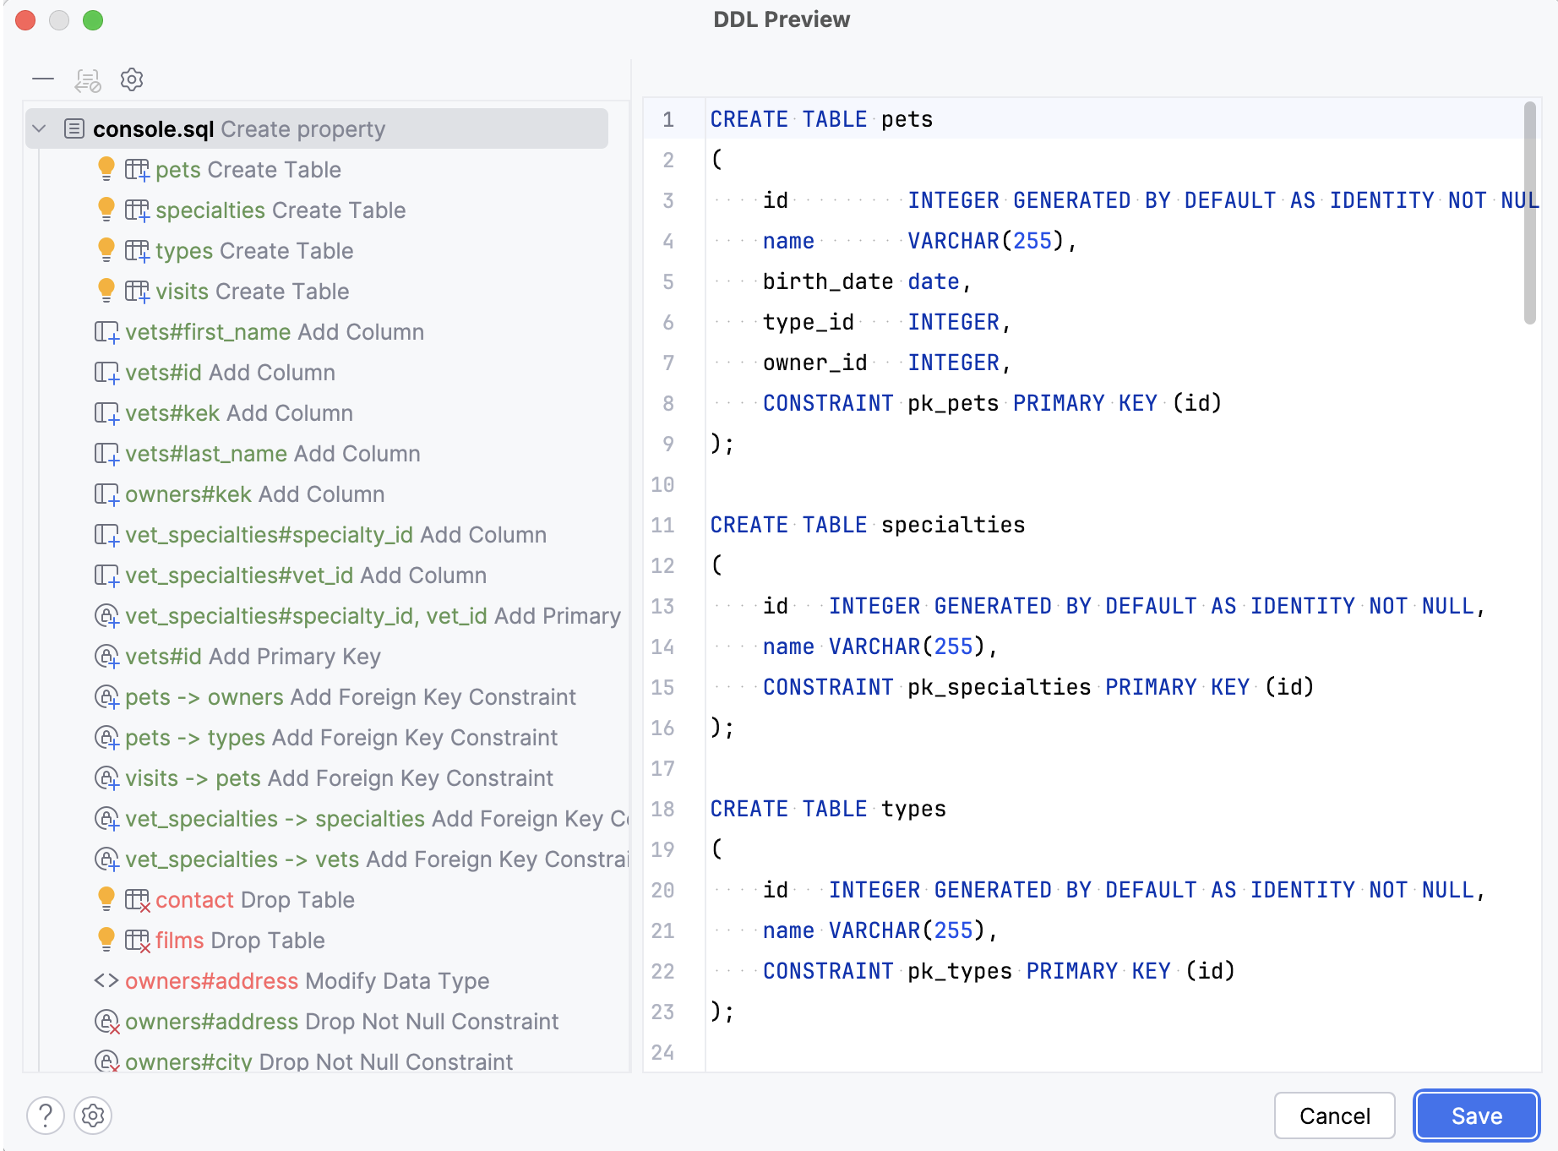Click the lightbulb next to films Drop Table
The width and height of the screenshot is (1558, 1151).
pos(105,939)
